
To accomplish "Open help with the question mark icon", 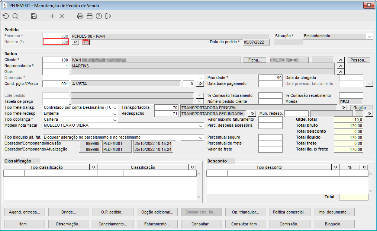I will pyautogui.click(x=99, y=16).
